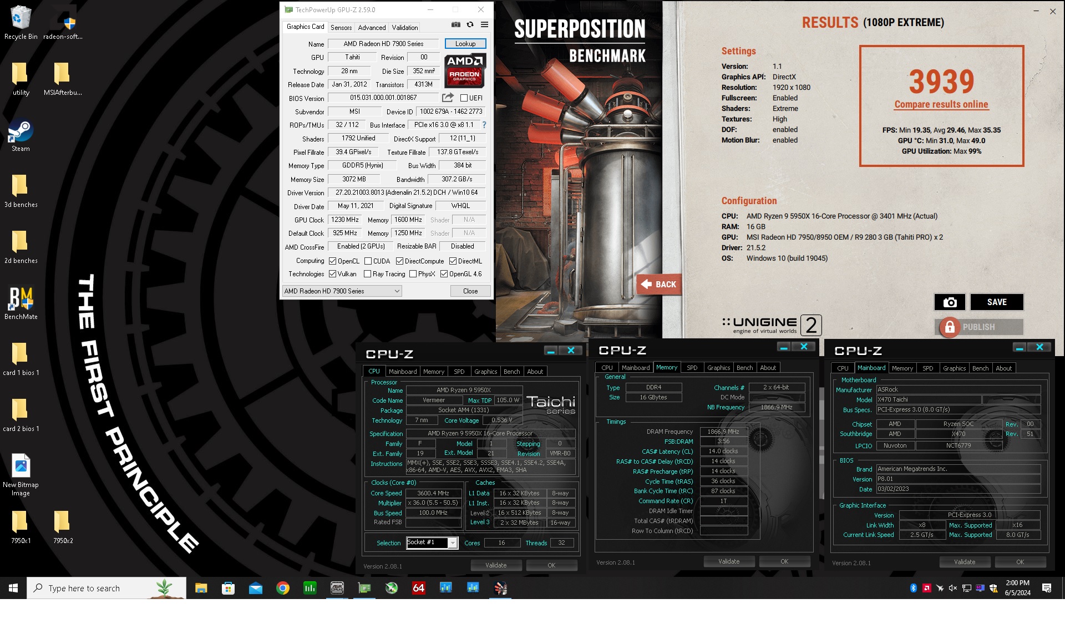Click the Bluetooth icon in the system tray
1065x639 pixels.
click(913, 588)
